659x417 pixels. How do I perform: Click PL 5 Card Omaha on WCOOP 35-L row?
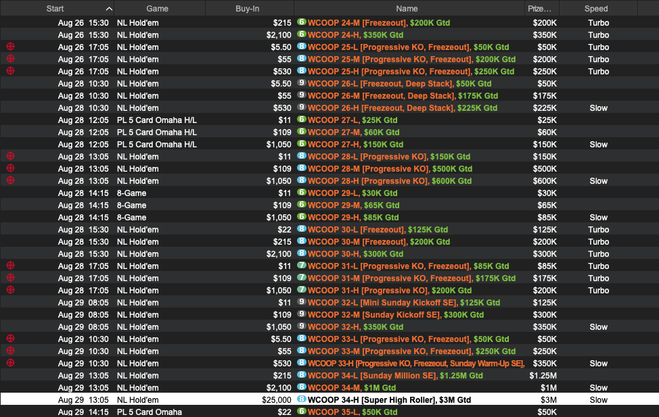point(150,412)
